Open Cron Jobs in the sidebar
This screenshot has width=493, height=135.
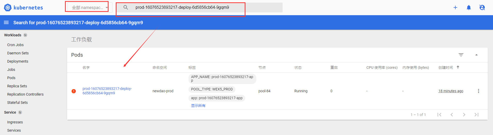pos(15,45)
